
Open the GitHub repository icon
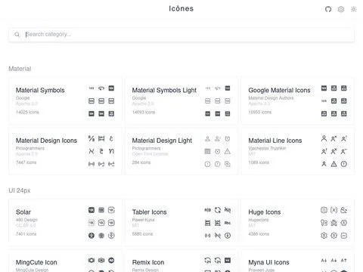click(x=328, y=9)
